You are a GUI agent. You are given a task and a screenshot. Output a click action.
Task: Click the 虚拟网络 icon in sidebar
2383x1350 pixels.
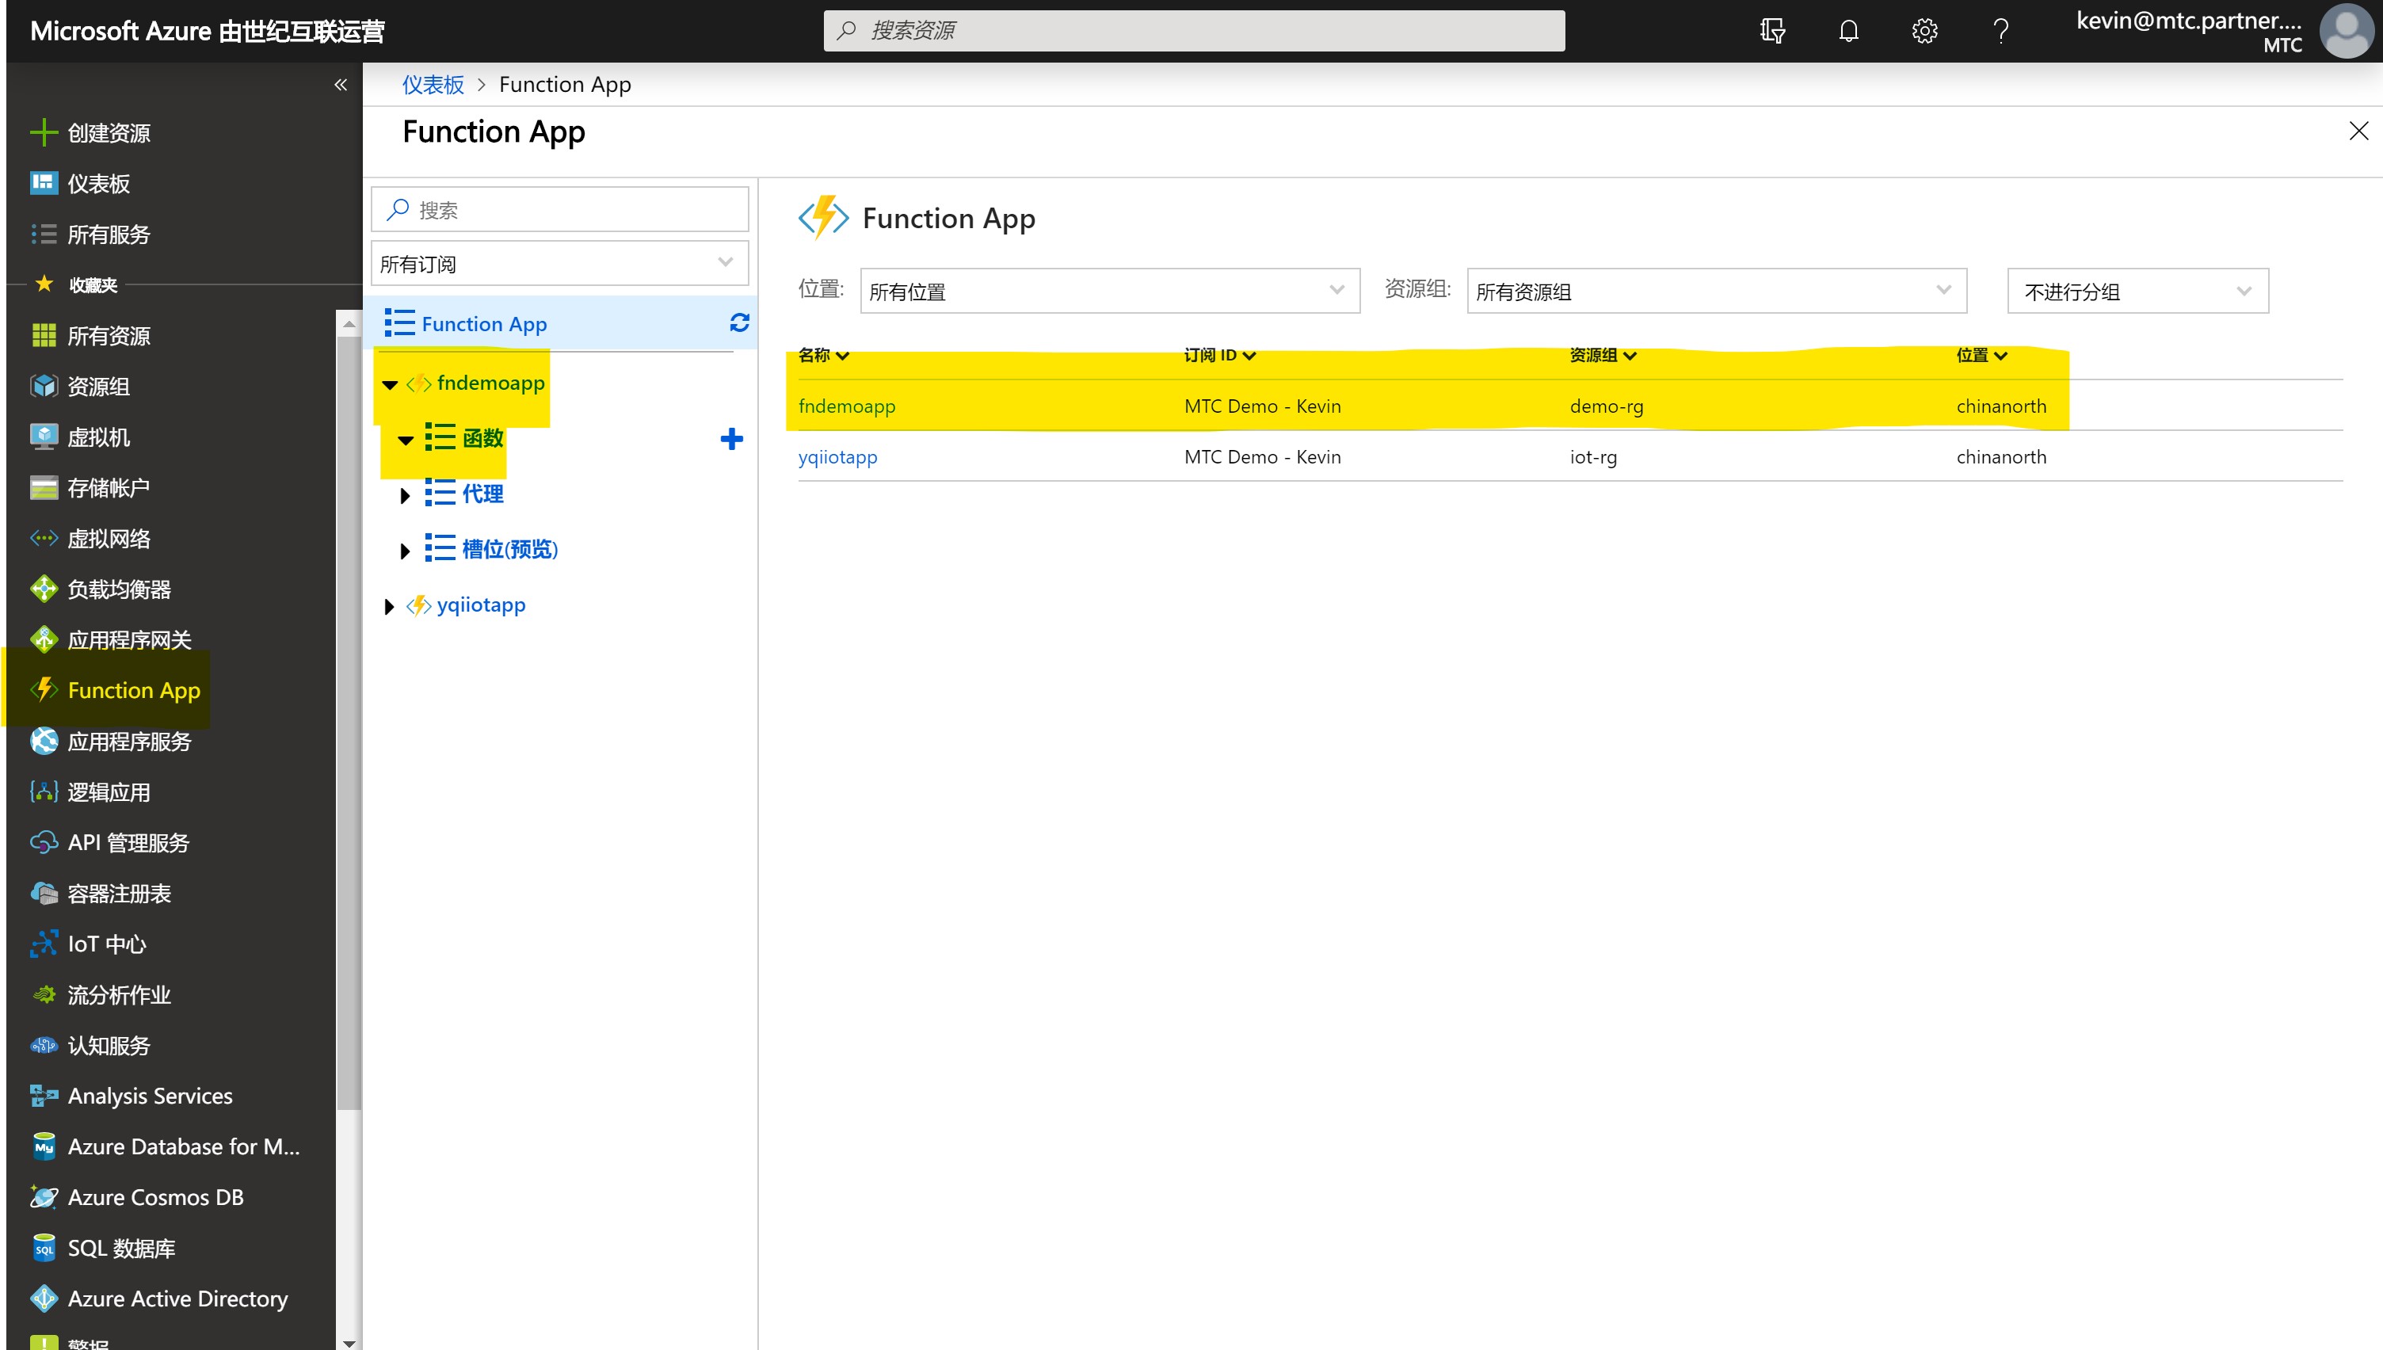click(x=44, y=538)
